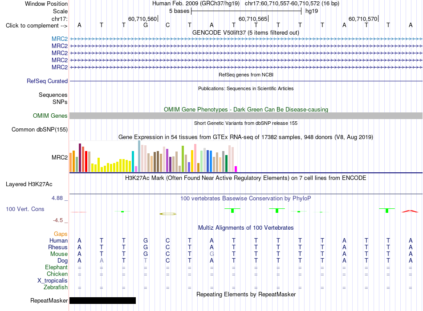Click the G base in the top sequence row
423x311 pixels.
click(146, 25)
